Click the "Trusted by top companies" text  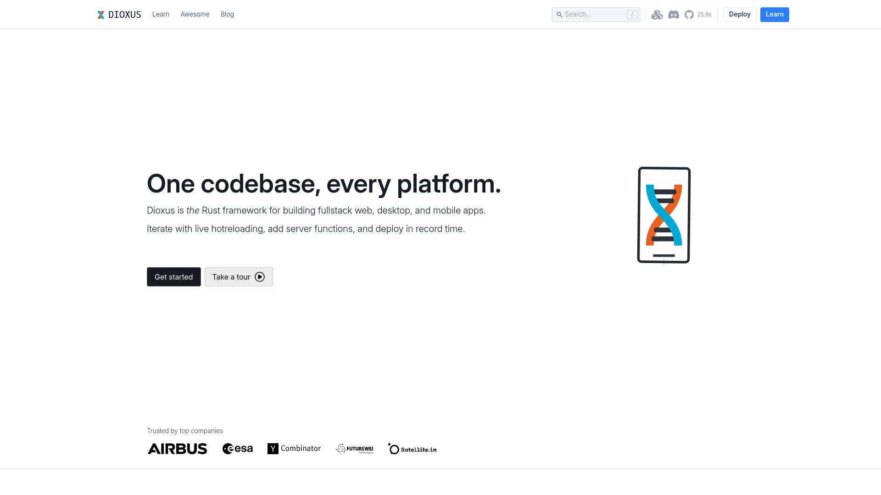point(185,431)
